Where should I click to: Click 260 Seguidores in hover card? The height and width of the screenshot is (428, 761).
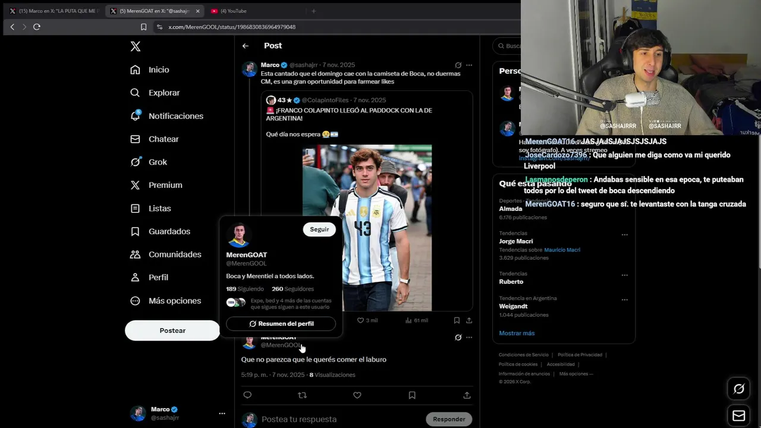[293, 289]
